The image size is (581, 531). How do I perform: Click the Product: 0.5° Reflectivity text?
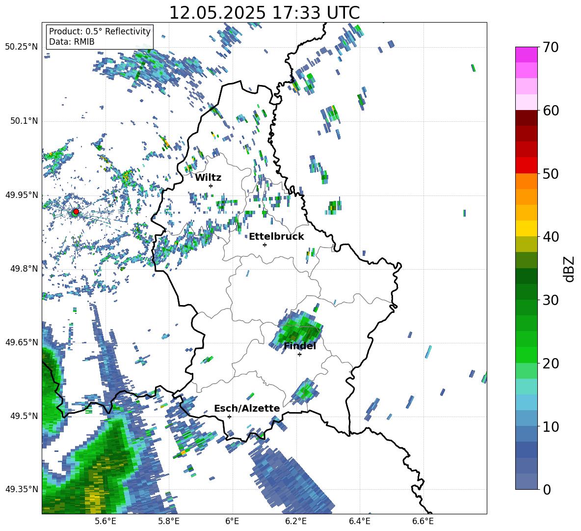click(x=100, y=31)
